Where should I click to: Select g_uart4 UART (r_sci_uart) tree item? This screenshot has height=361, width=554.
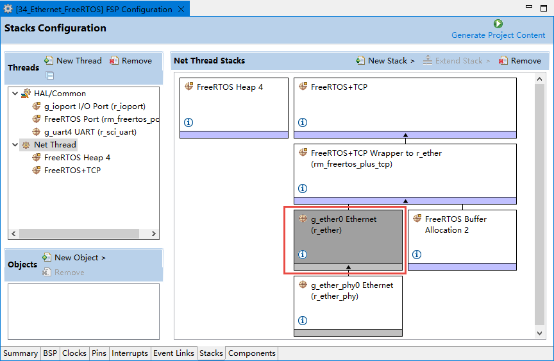(x=90, y=131)
